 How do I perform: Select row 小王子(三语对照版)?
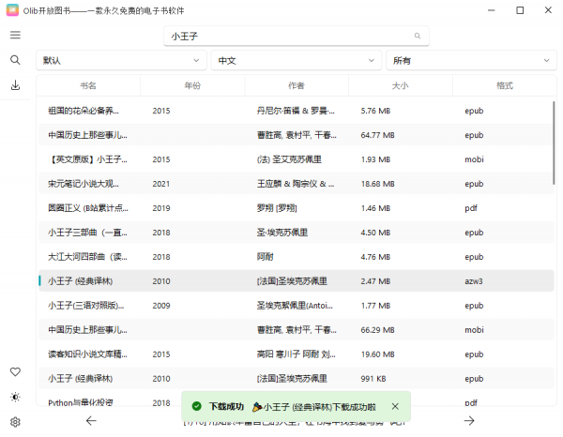tap(296, 306)
